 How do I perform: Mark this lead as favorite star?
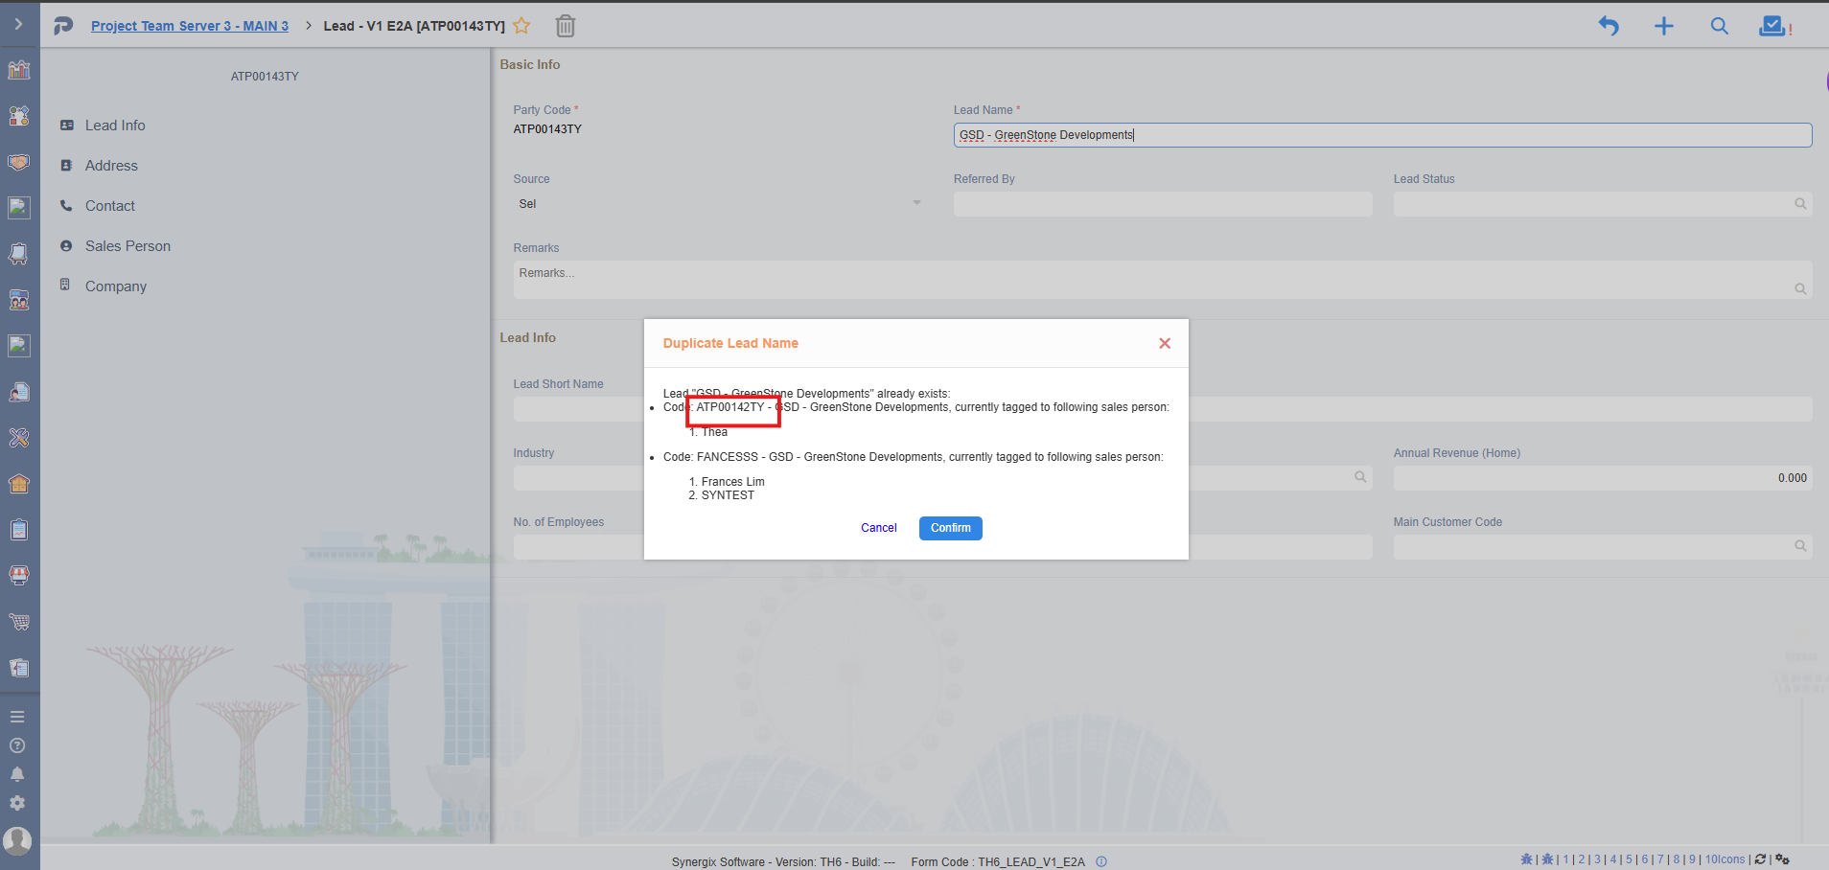coord(521,26)
